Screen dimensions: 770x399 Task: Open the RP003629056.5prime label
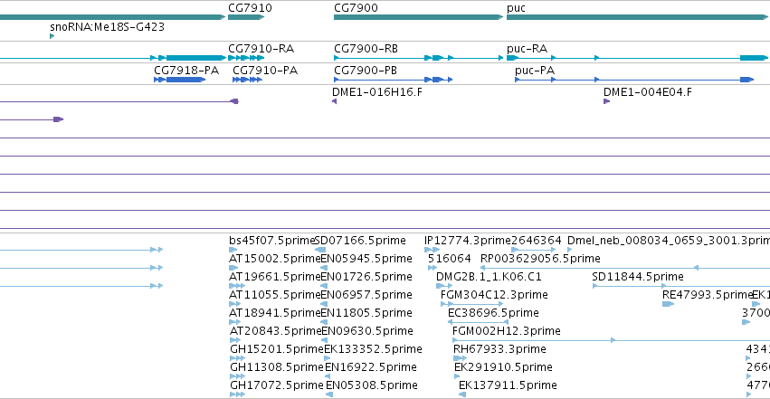point(540,259)
